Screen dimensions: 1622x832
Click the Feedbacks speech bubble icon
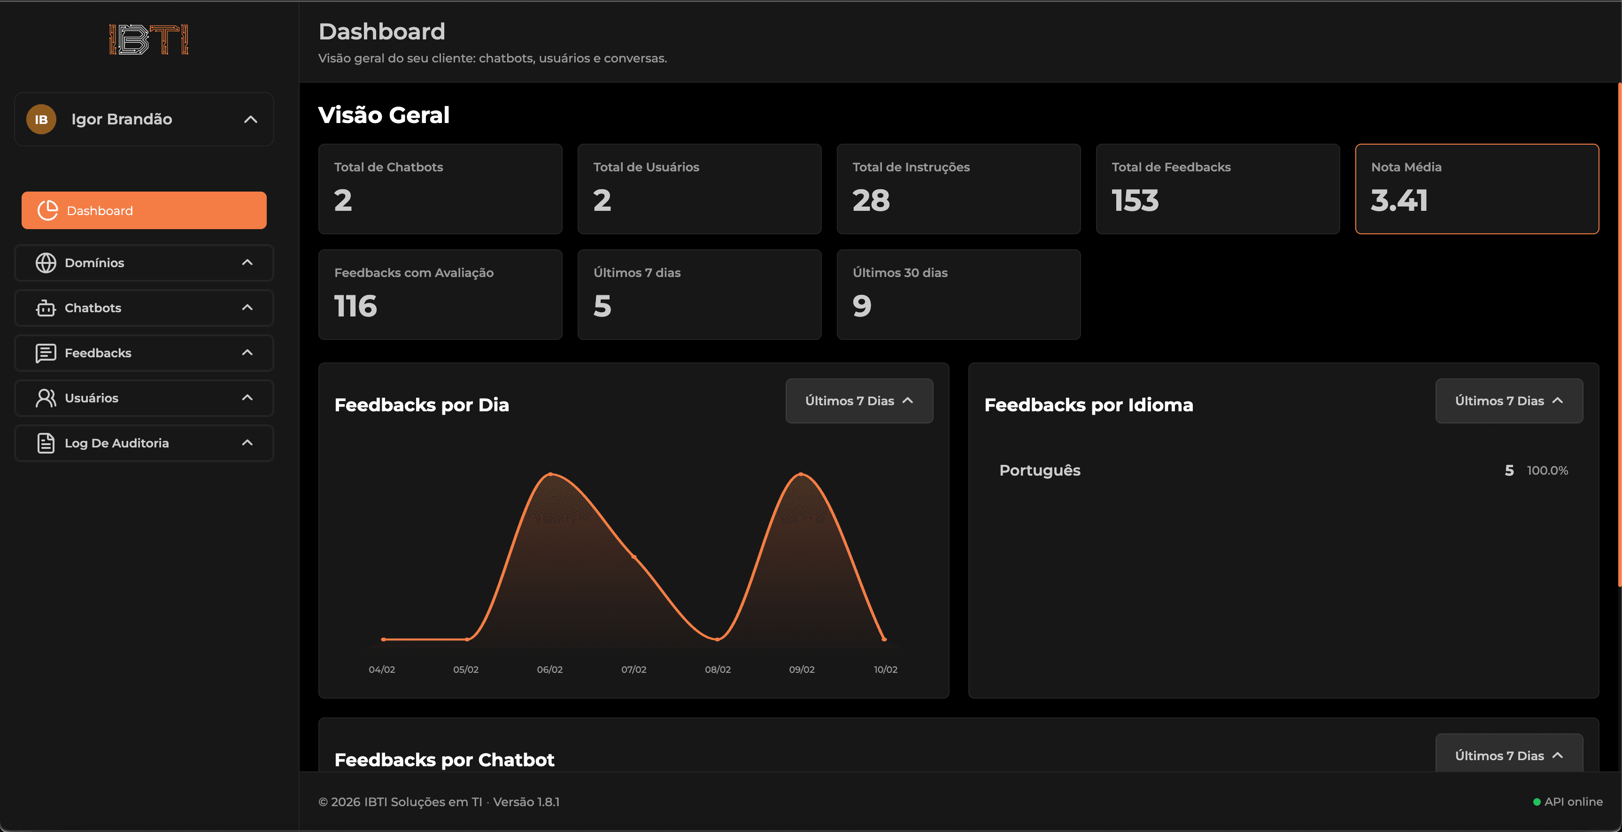46,353
